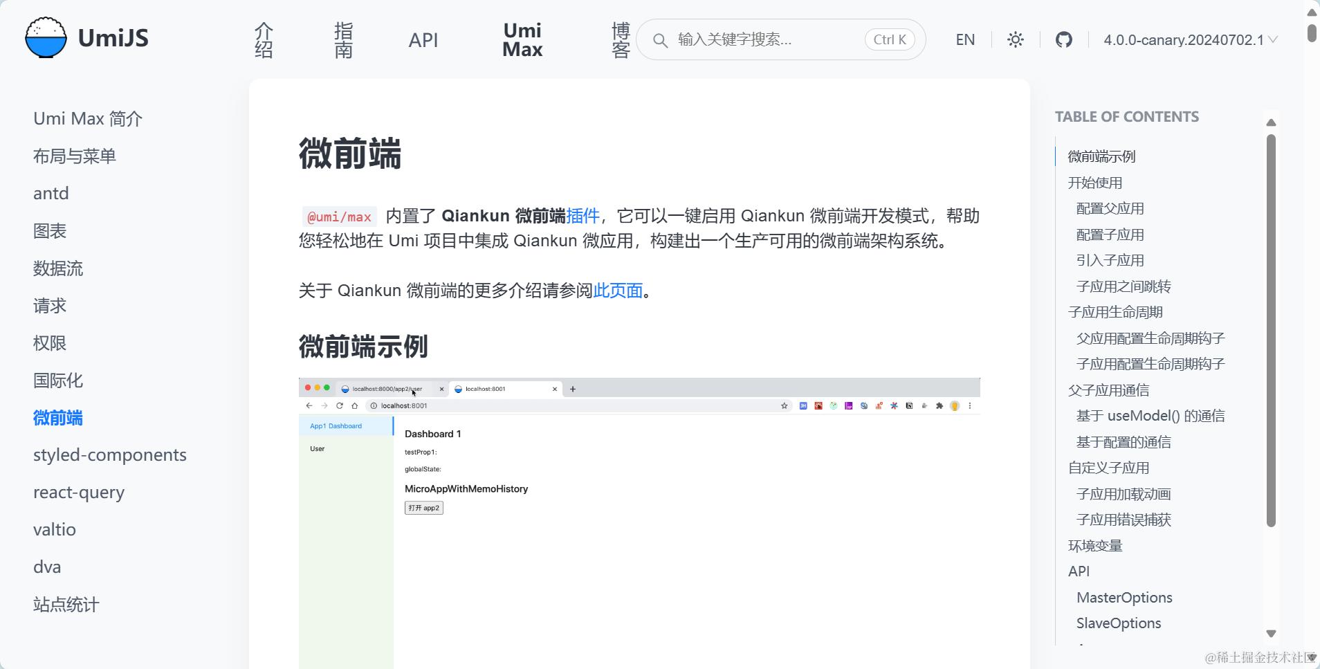Click the Ctrl K shortcut badge
Image resolution: width=1320 pixels, height=669 pixels.
(890, 39)
